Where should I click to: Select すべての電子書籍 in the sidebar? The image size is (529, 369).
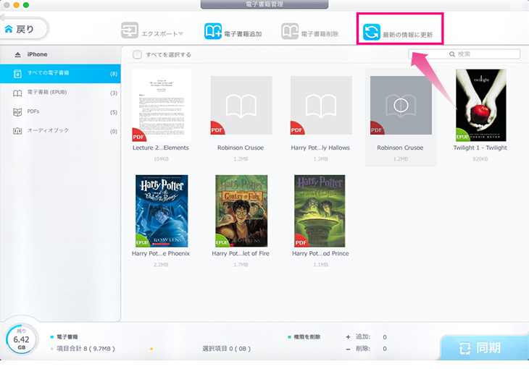tap(60, 74)
